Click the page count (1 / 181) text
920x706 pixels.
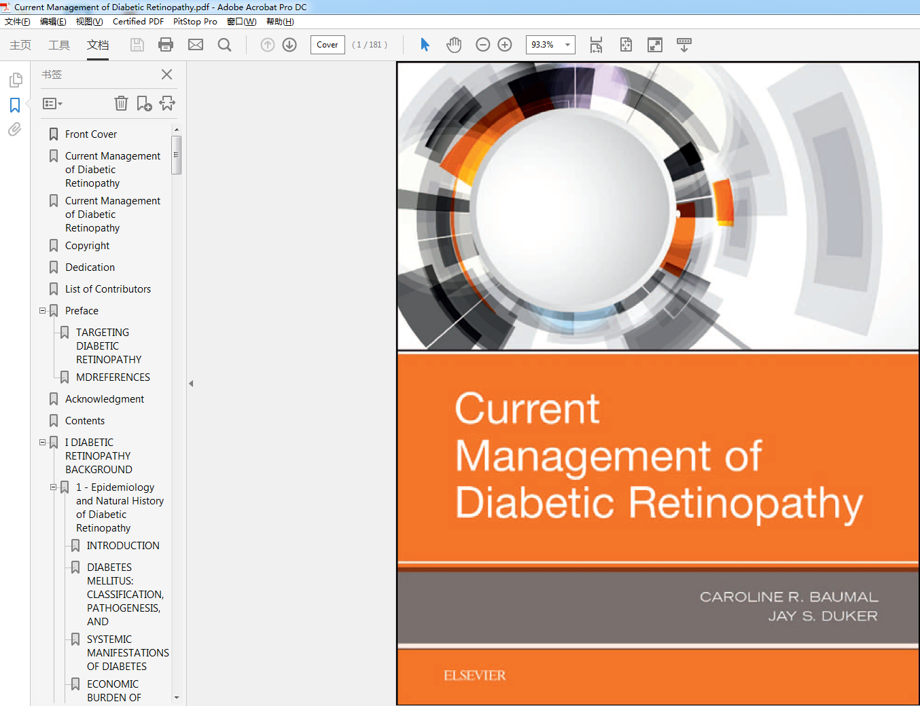click(x=370, y=45)
